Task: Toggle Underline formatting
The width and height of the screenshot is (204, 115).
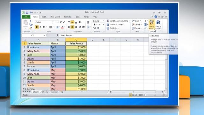Action: 44,27
